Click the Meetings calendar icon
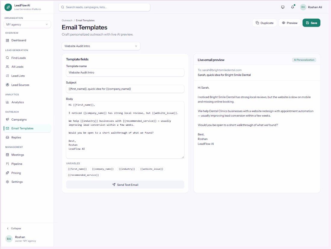Screen dimensions: 331x249 coord(8,155)
